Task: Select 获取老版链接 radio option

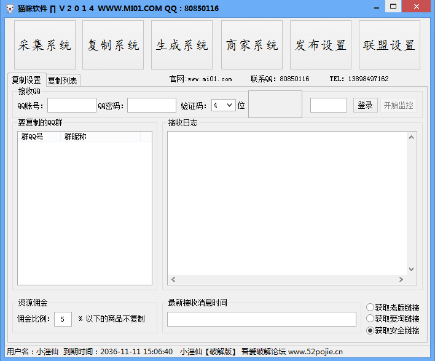Action: click(370, 307)
